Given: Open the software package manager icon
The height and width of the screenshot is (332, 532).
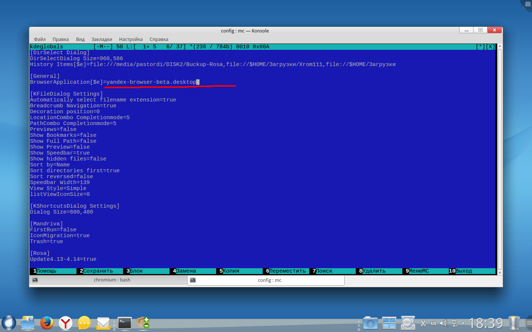Looking at the screenshot, I should coord(143,323).
